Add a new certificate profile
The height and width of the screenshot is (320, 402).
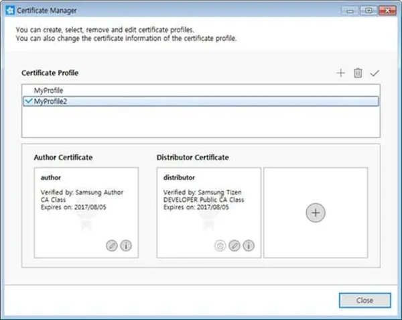pos(340,72)
